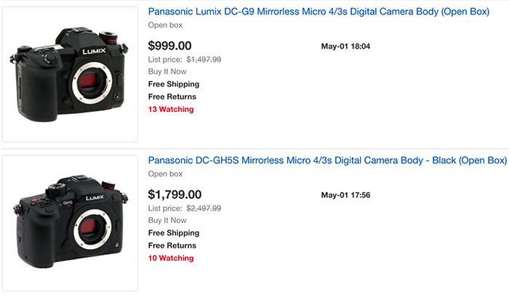This screenshot has height=297, width=509.
Task: Click Open box condition under GH5S title
Action: point(164,174)
